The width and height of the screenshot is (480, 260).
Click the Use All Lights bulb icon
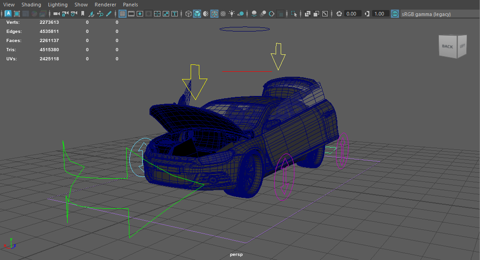click(x=232, y=14)
